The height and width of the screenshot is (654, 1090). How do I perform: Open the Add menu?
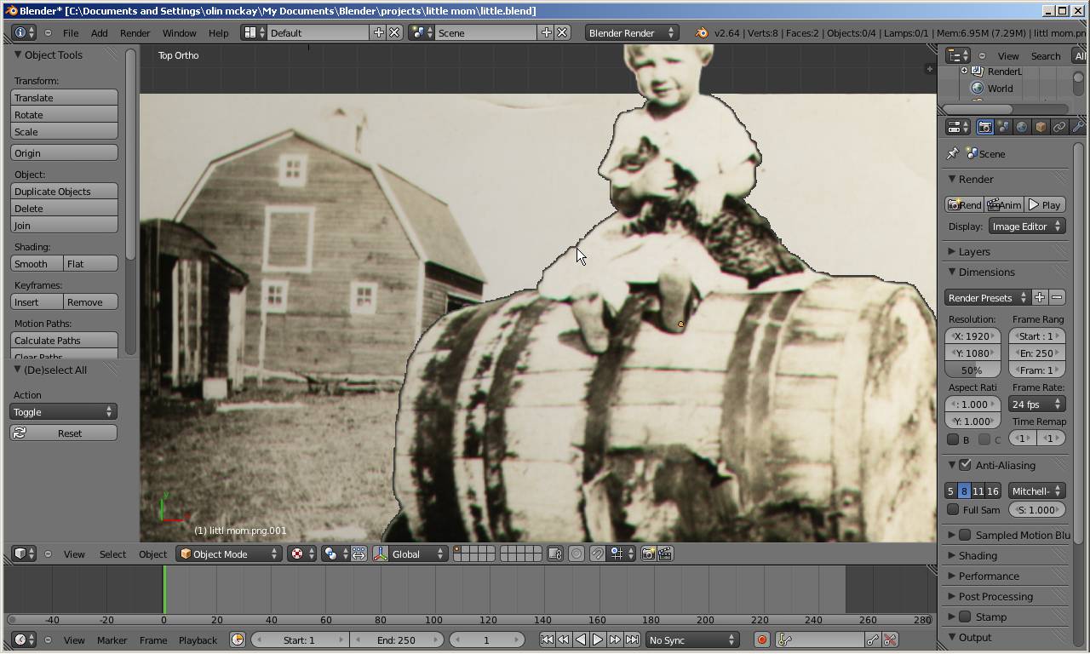[99, 32]
